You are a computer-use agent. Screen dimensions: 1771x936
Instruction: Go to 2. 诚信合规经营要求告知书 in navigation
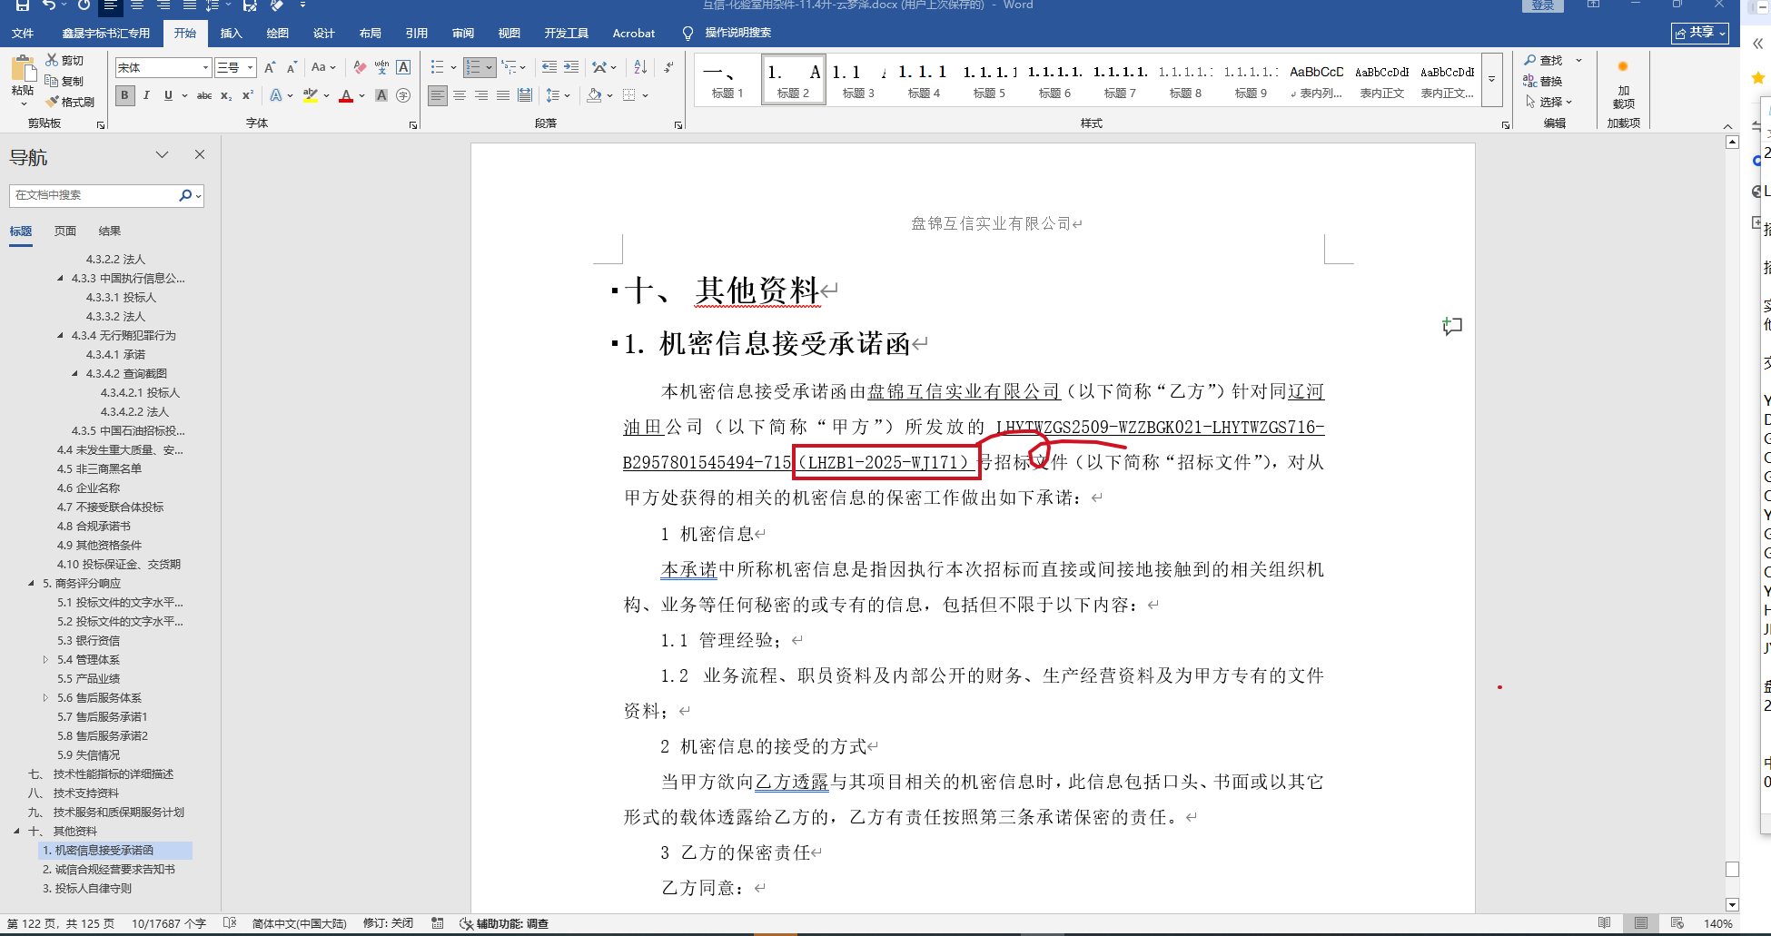click(109, 870)
